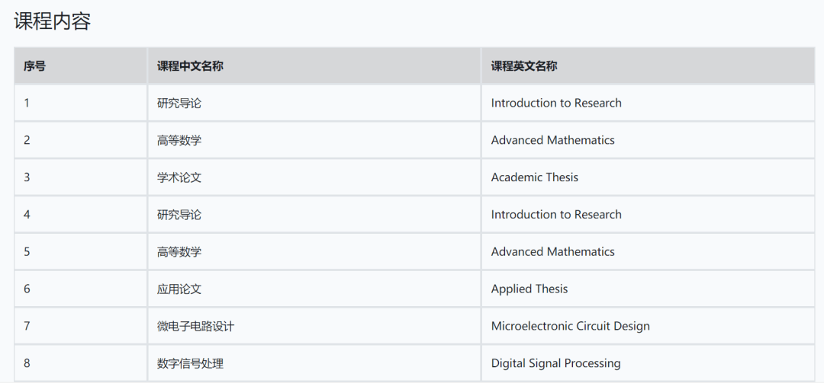Click the 课程内容 heading
824x383 pixels.
pyautogui.click(x=53, y=21)
